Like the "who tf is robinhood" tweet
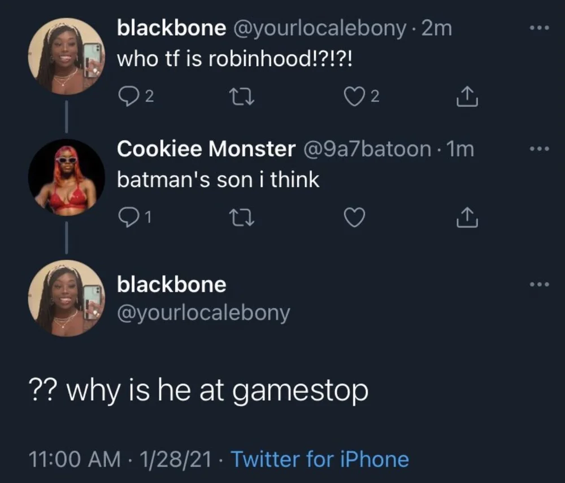The width and height of the screenshot is (565, 483). [354, 96]
